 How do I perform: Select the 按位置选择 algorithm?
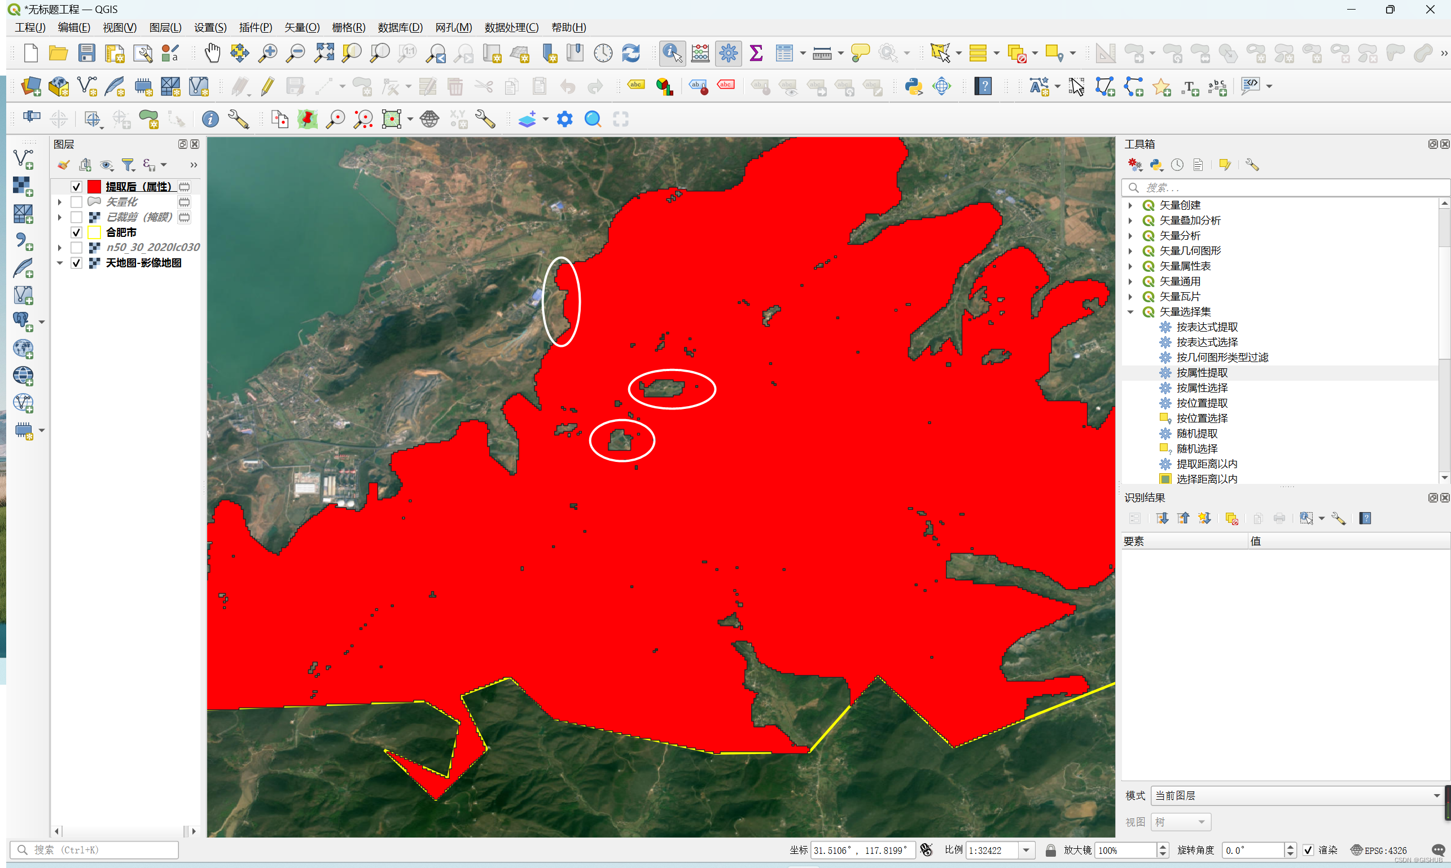click(x=1202, y=418)
